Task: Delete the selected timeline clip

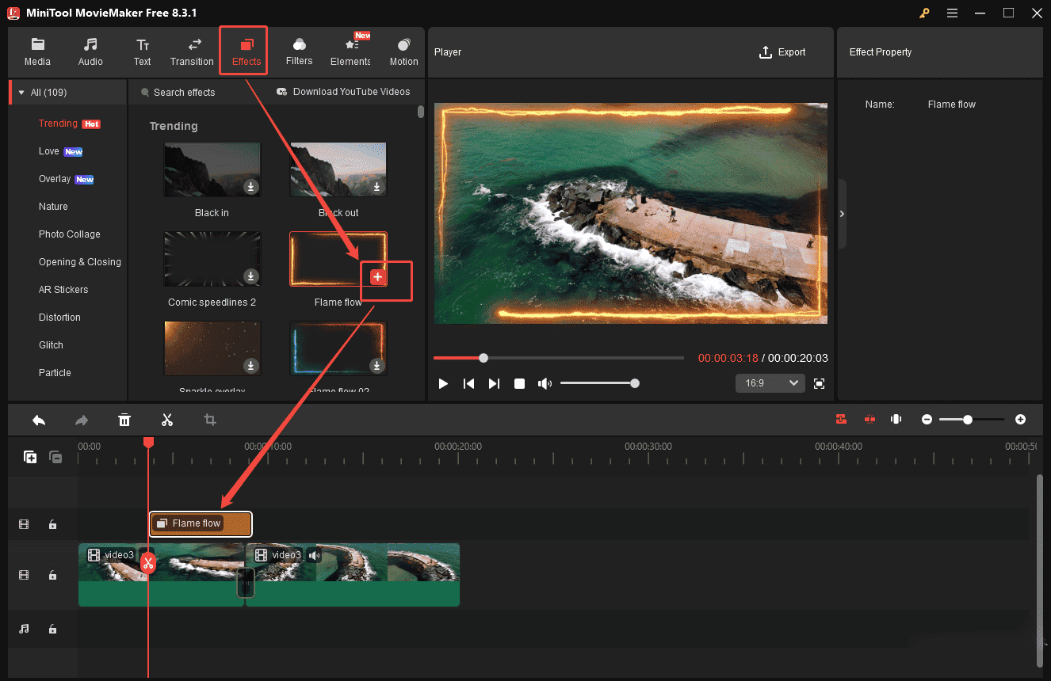Action: click(x=124, y=420)
